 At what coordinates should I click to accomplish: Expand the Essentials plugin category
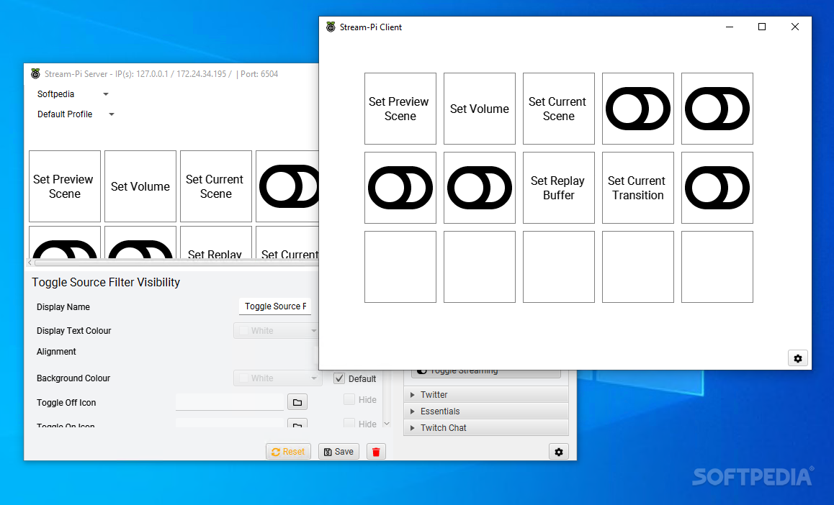click(485, 411)
